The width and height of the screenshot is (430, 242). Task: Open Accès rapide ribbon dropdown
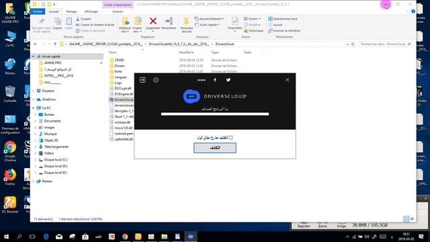tap(207, 25)
